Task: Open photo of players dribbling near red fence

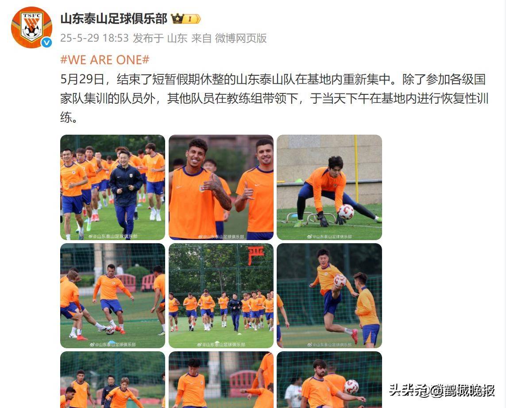Action: coord(112,295)
